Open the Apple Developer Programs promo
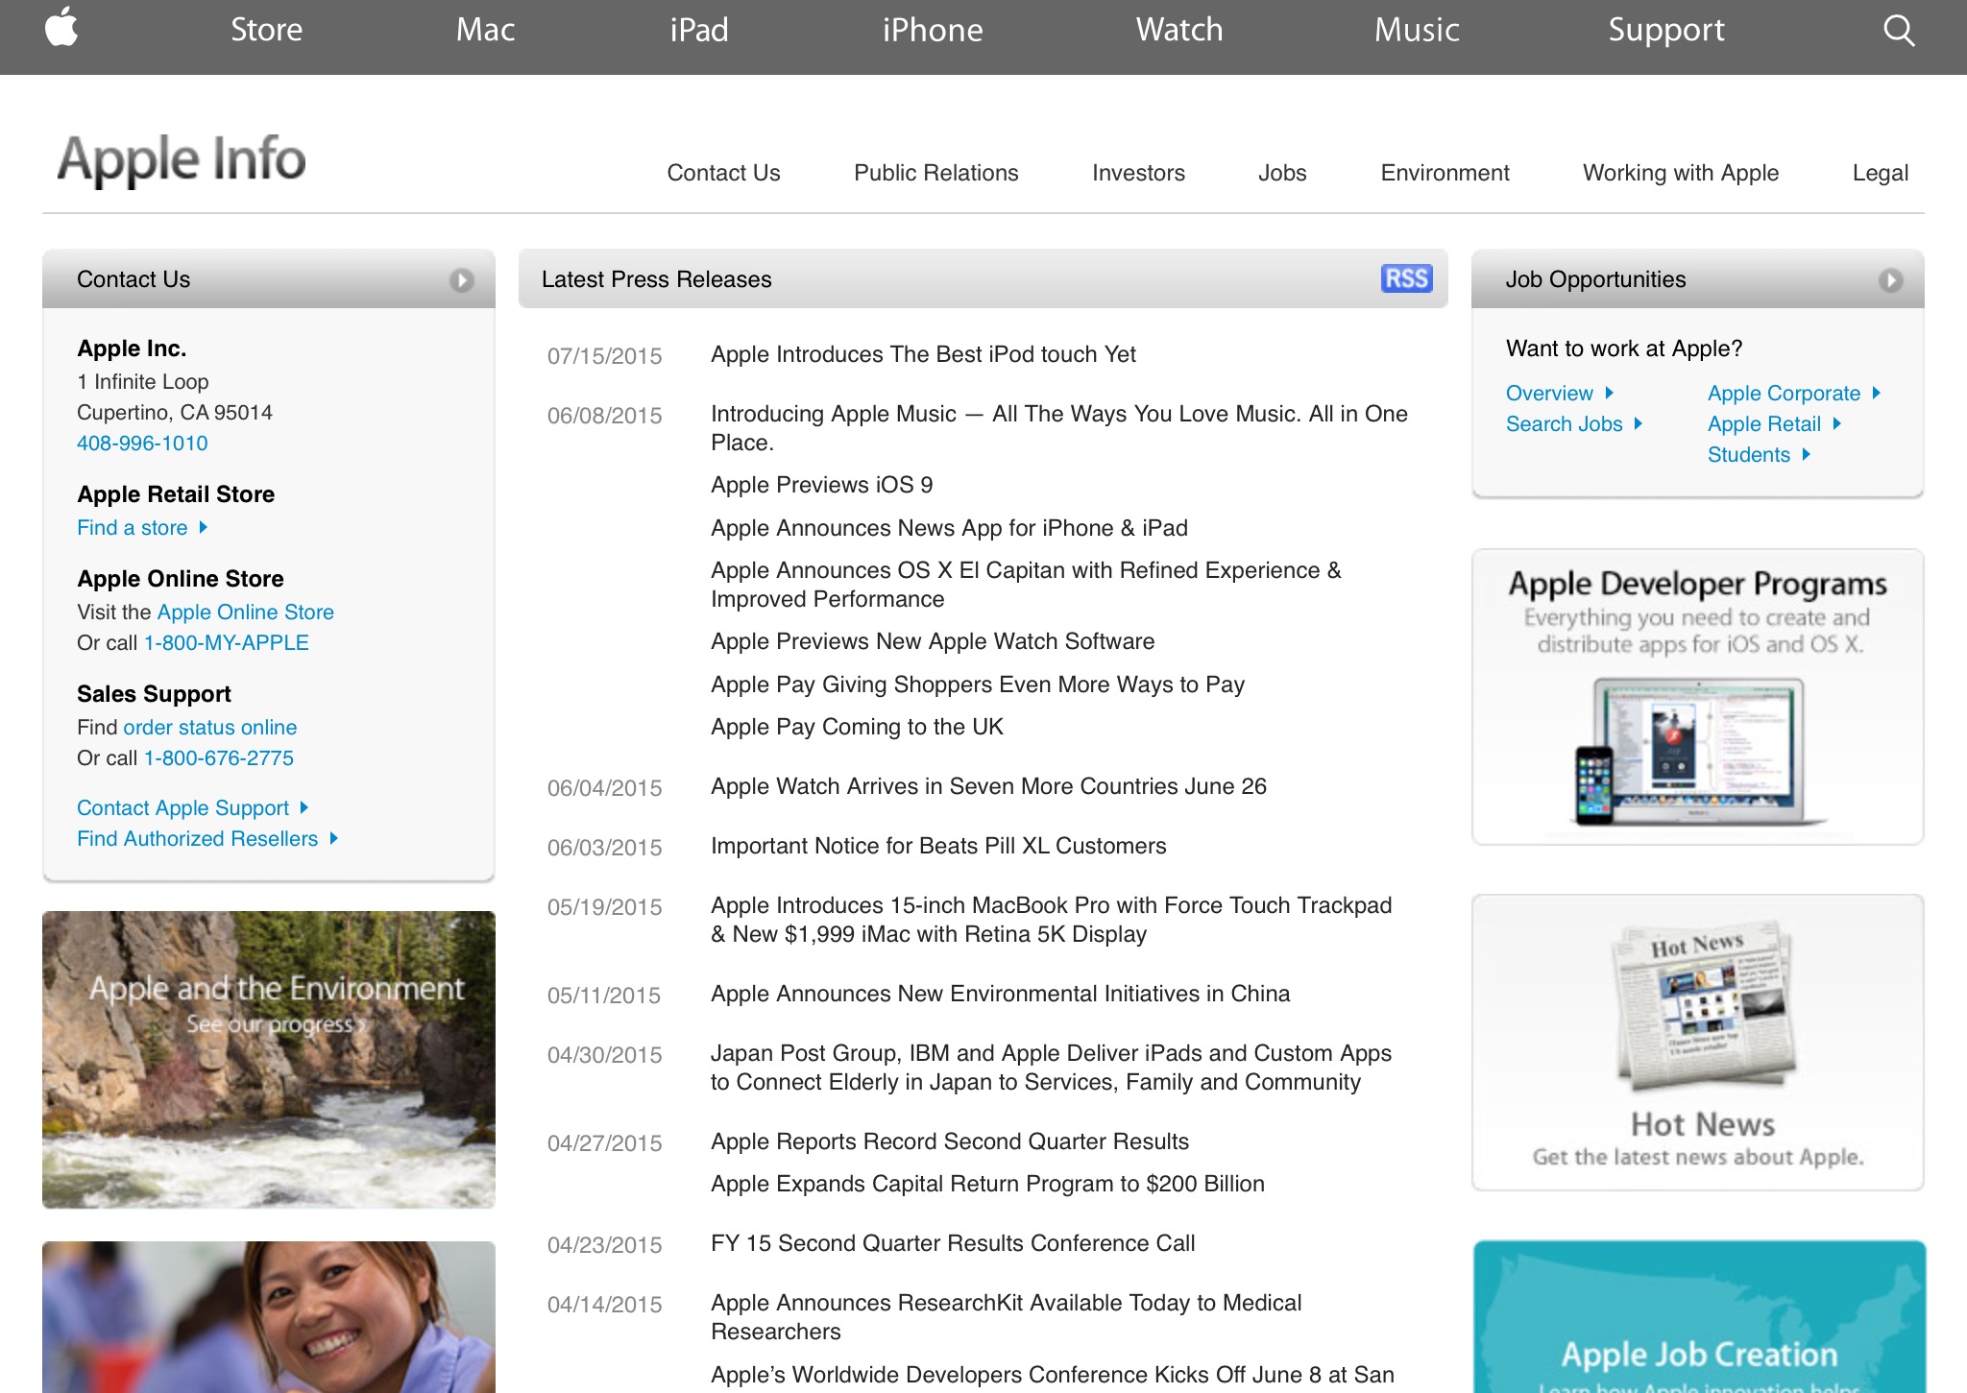1967x1393 pixels. 1698,697
